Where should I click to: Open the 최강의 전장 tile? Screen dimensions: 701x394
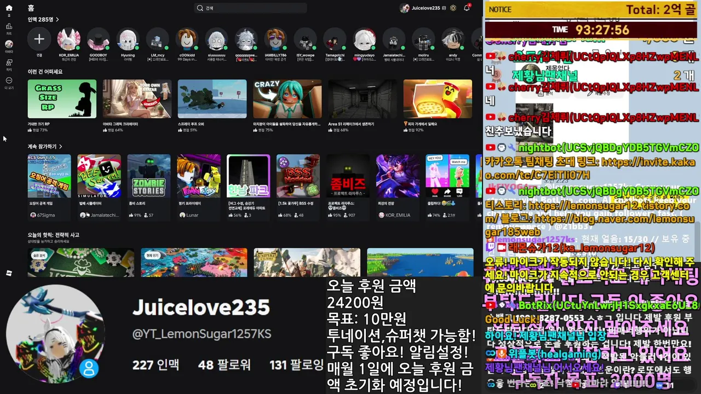click(x=398, y=176)
